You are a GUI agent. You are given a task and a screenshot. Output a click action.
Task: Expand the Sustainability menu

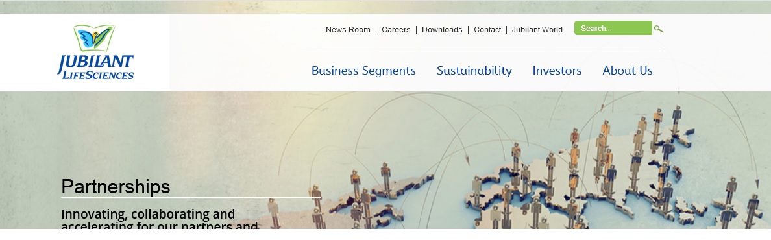pyautogui.click(x=474, y=71)
